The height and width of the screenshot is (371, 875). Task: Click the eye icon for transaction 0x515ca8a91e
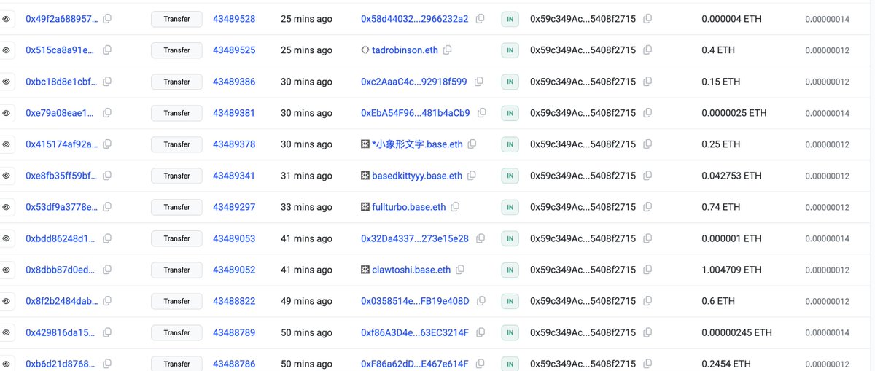tap(6, 50)
